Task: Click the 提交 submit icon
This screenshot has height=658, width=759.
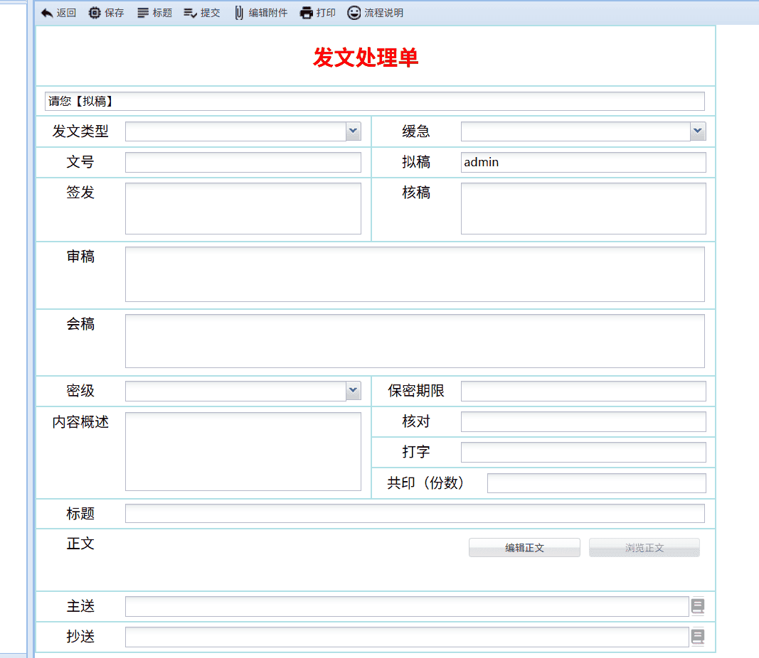Action: (x=190, y=13)
